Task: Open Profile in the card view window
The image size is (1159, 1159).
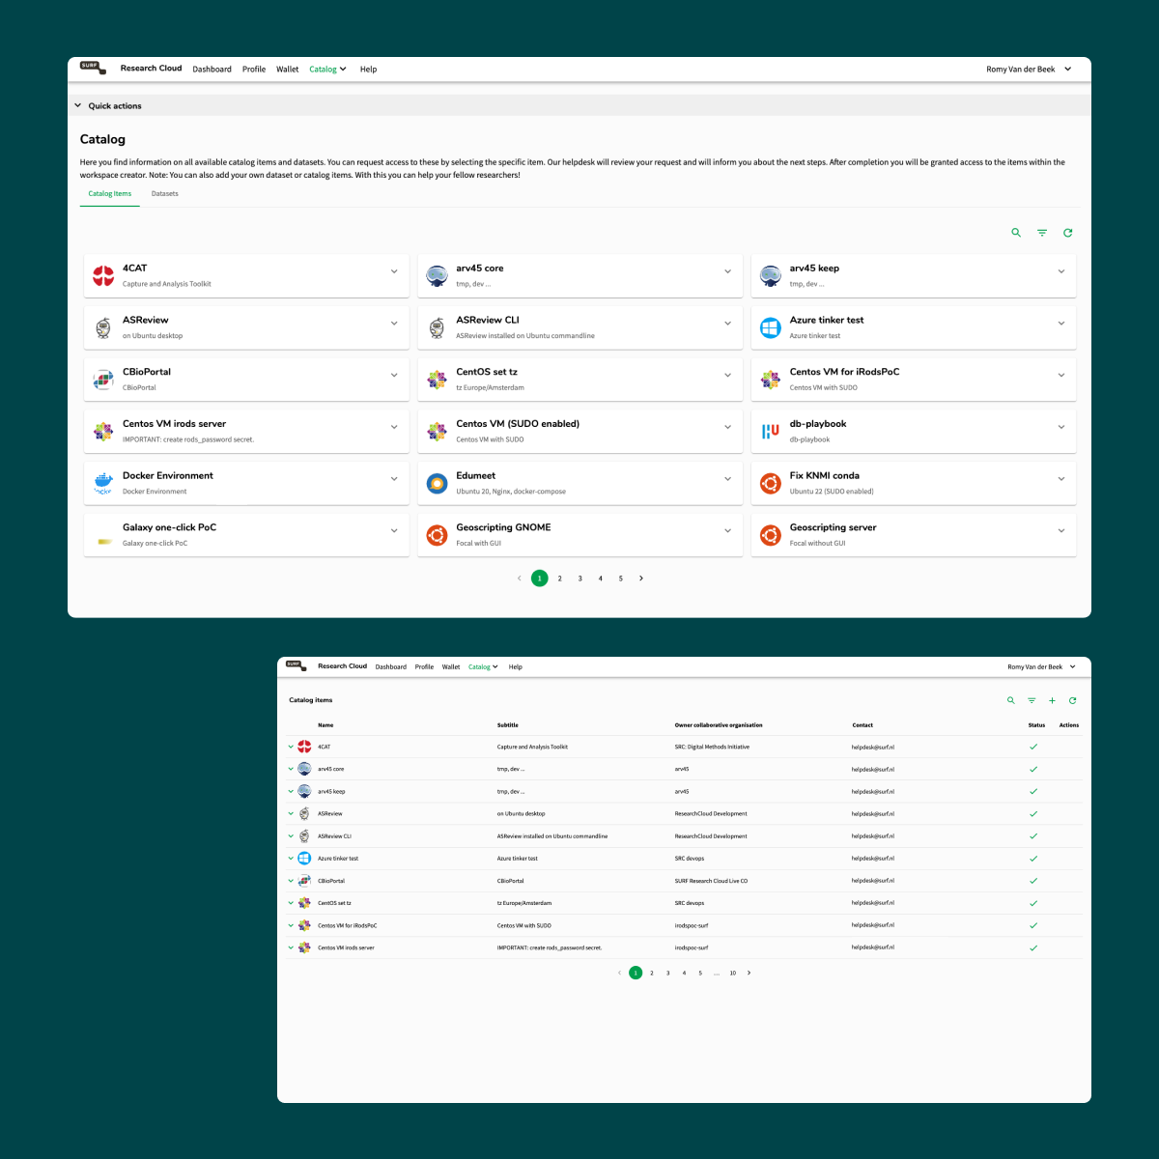Action: click(x=254, y=70)
